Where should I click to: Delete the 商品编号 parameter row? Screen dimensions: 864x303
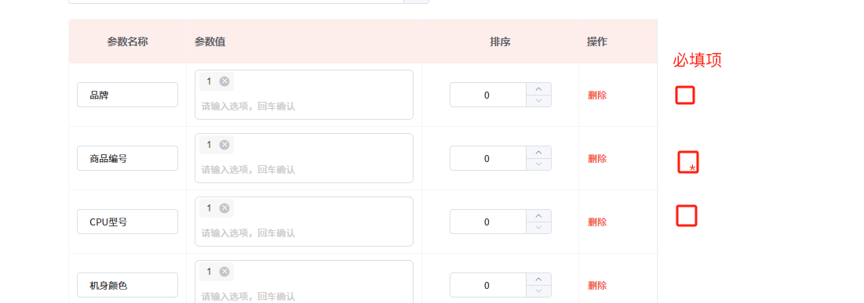(x=597, y=158)
